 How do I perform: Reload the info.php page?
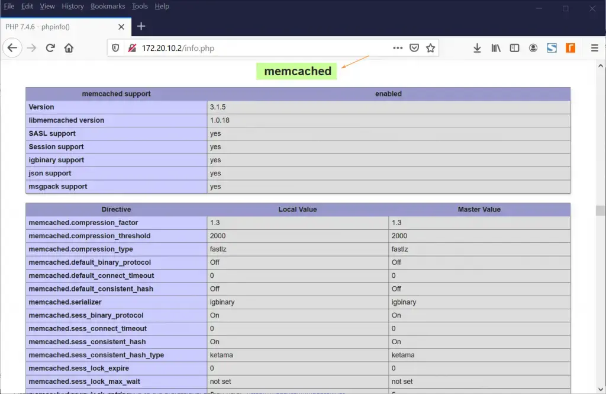click(50, 47)
